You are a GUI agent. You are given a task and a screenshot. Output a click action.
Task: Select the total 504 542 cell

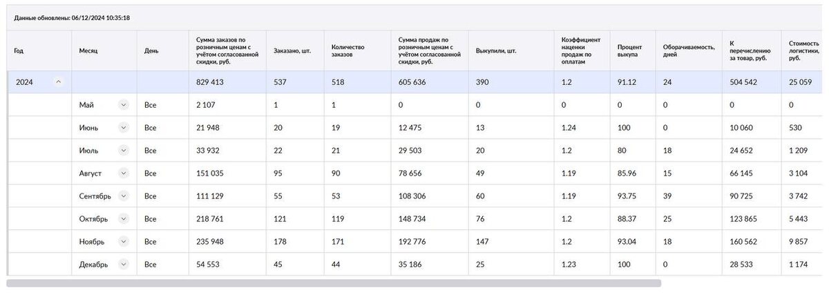(x=751, y=82)
